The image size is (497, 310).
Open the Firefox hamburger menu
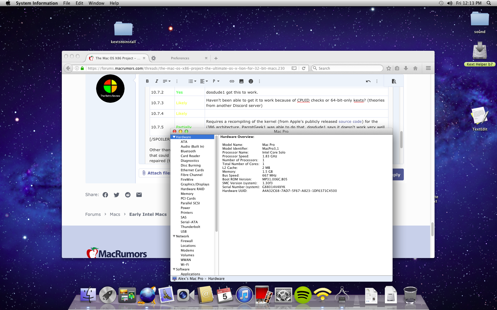point(428,68)
